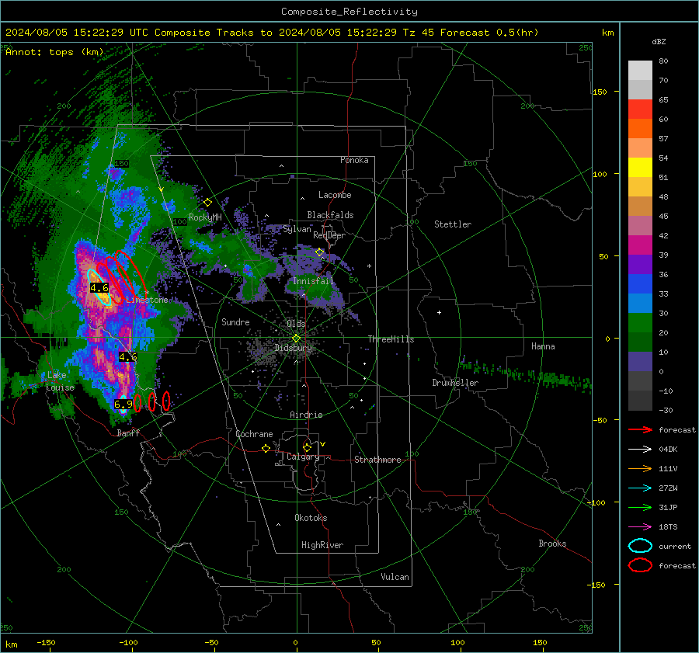Click the Brooks city label
699x653 pixels.
552,544
